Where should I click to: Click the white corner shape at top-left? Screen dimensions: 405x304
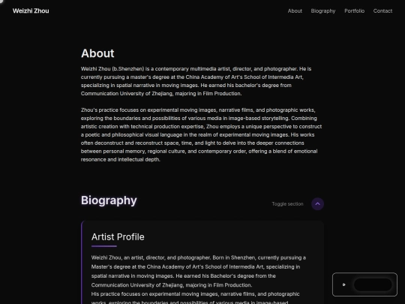2,2
